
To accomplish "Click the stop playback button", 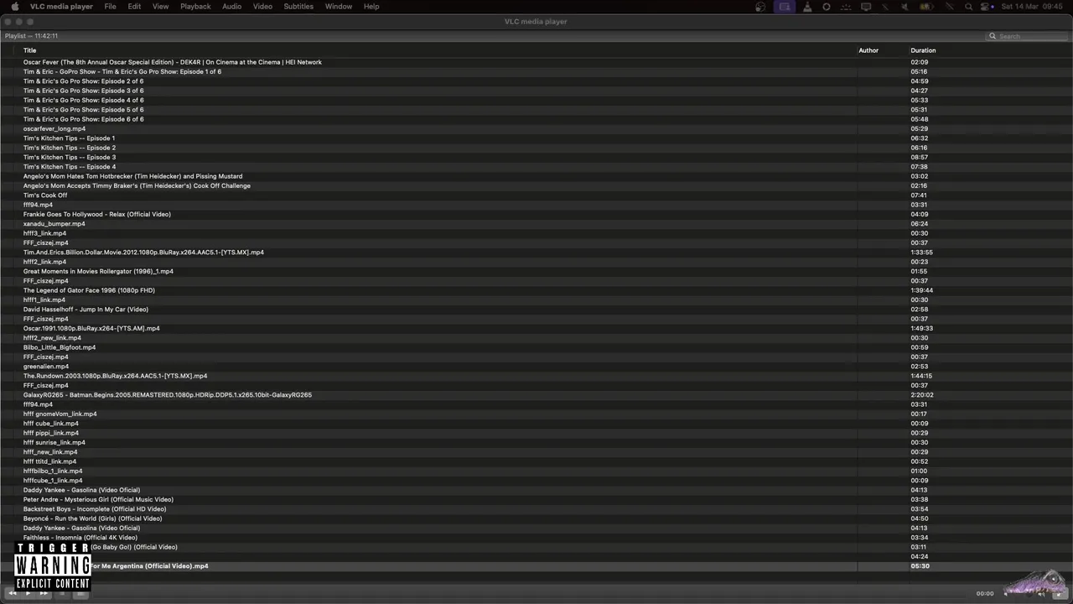I will coord(62,593).
